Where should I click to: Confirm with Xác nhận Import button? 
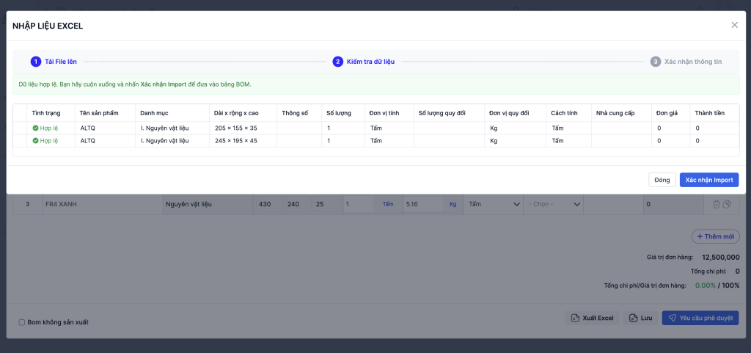point(709,180)
